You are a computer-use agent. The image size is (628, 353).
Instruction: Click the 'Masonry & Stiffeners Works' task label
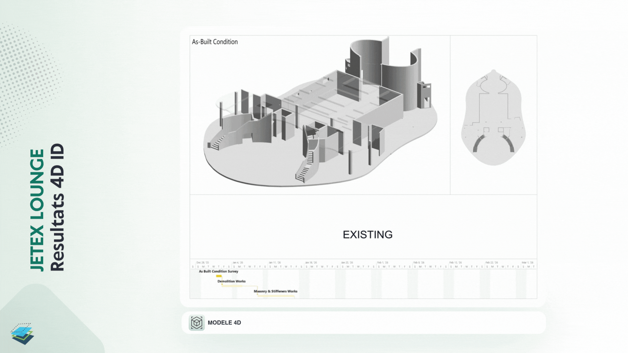[x=276, y=291]
